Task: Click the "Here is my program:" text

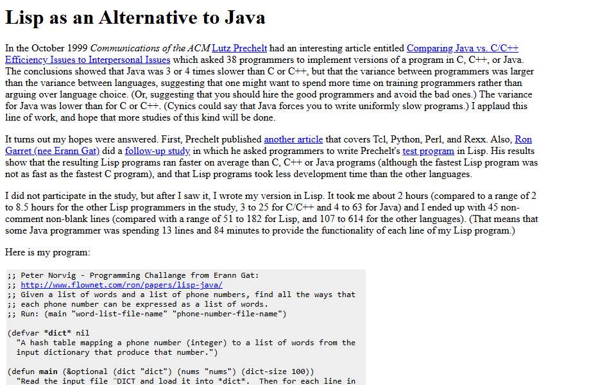Action: tap(47, 252)
